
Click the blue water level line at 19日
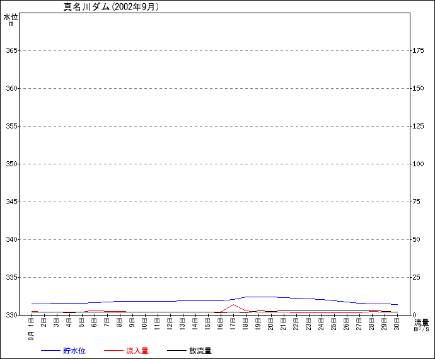[258, 297]
